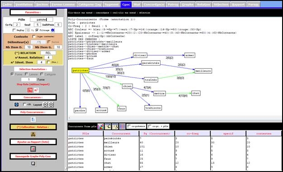The width and height of the screenshot is (283, 172).
Task: Toggle the Filtrage checkbox
Action: click(x=37, y=30)
